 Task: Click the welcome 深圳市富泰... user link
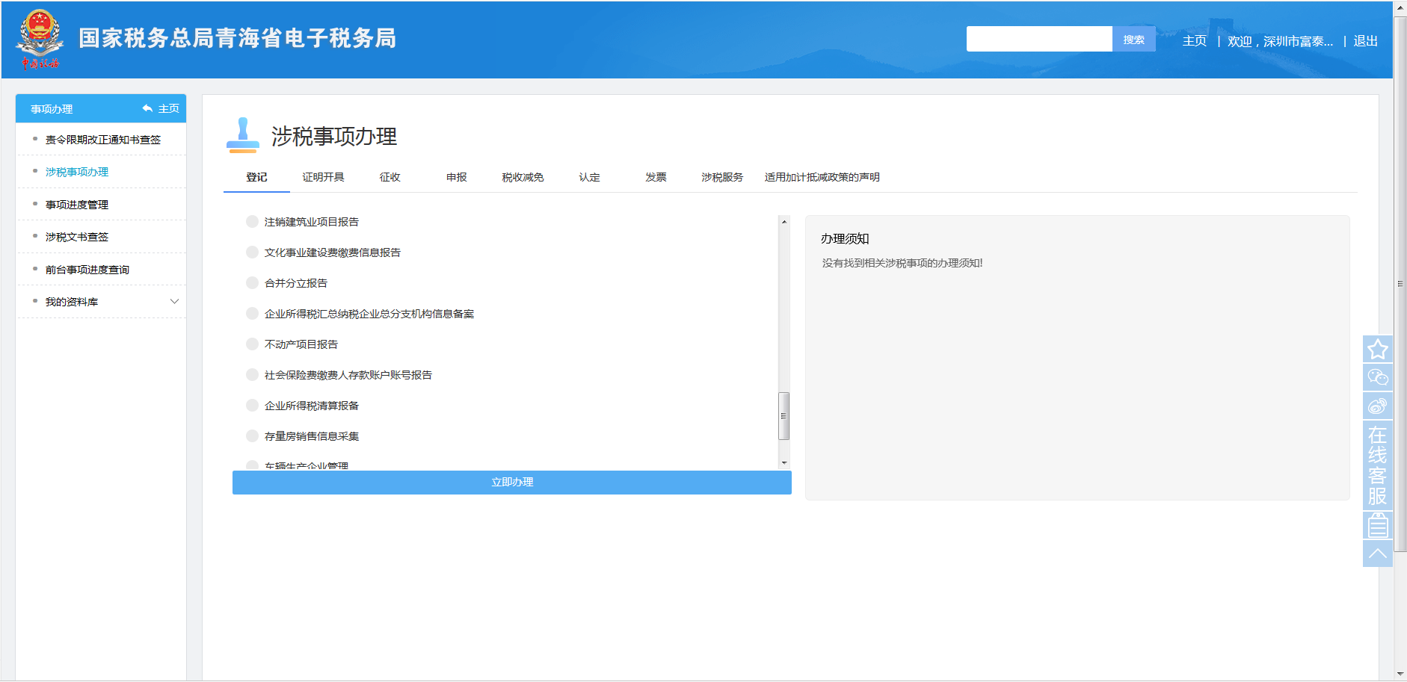click(1280, 41)
